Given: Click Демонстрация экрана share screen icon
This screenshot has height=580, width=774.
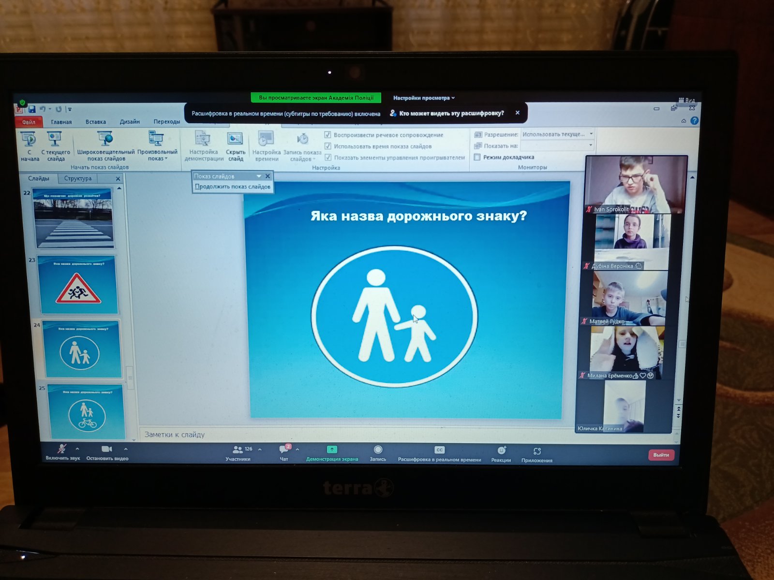Looking at the screenshot, I should pyautogui.click(x=332, y=449).
